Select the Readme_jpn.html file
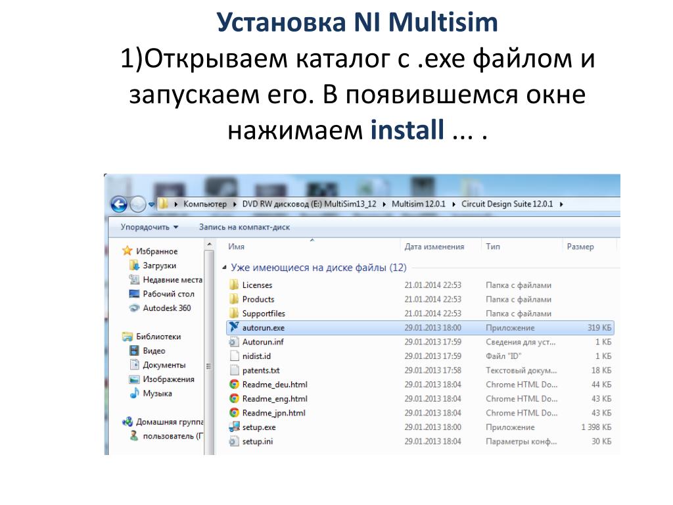This screenshot has width=673, height=505. pyautogui.click(x=274, y=413)
